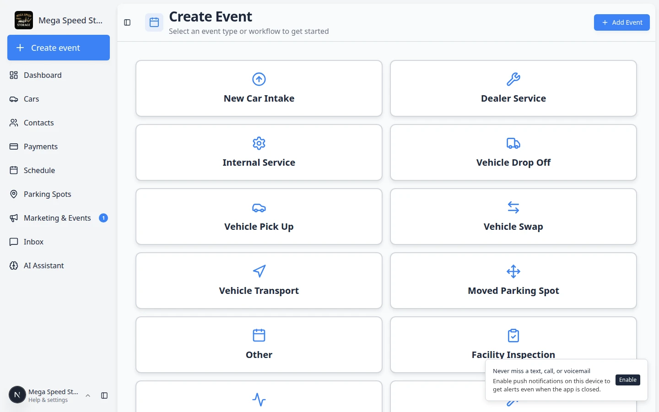Click the activity pulse icon in bottom card
The height and width of the screenshot is (412, 659).
(259, 400)
